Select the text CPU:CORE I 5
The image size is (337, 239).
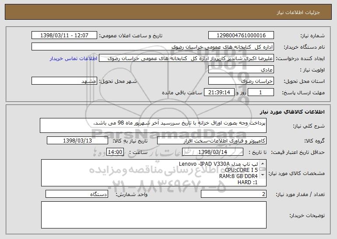coord(241,170)
